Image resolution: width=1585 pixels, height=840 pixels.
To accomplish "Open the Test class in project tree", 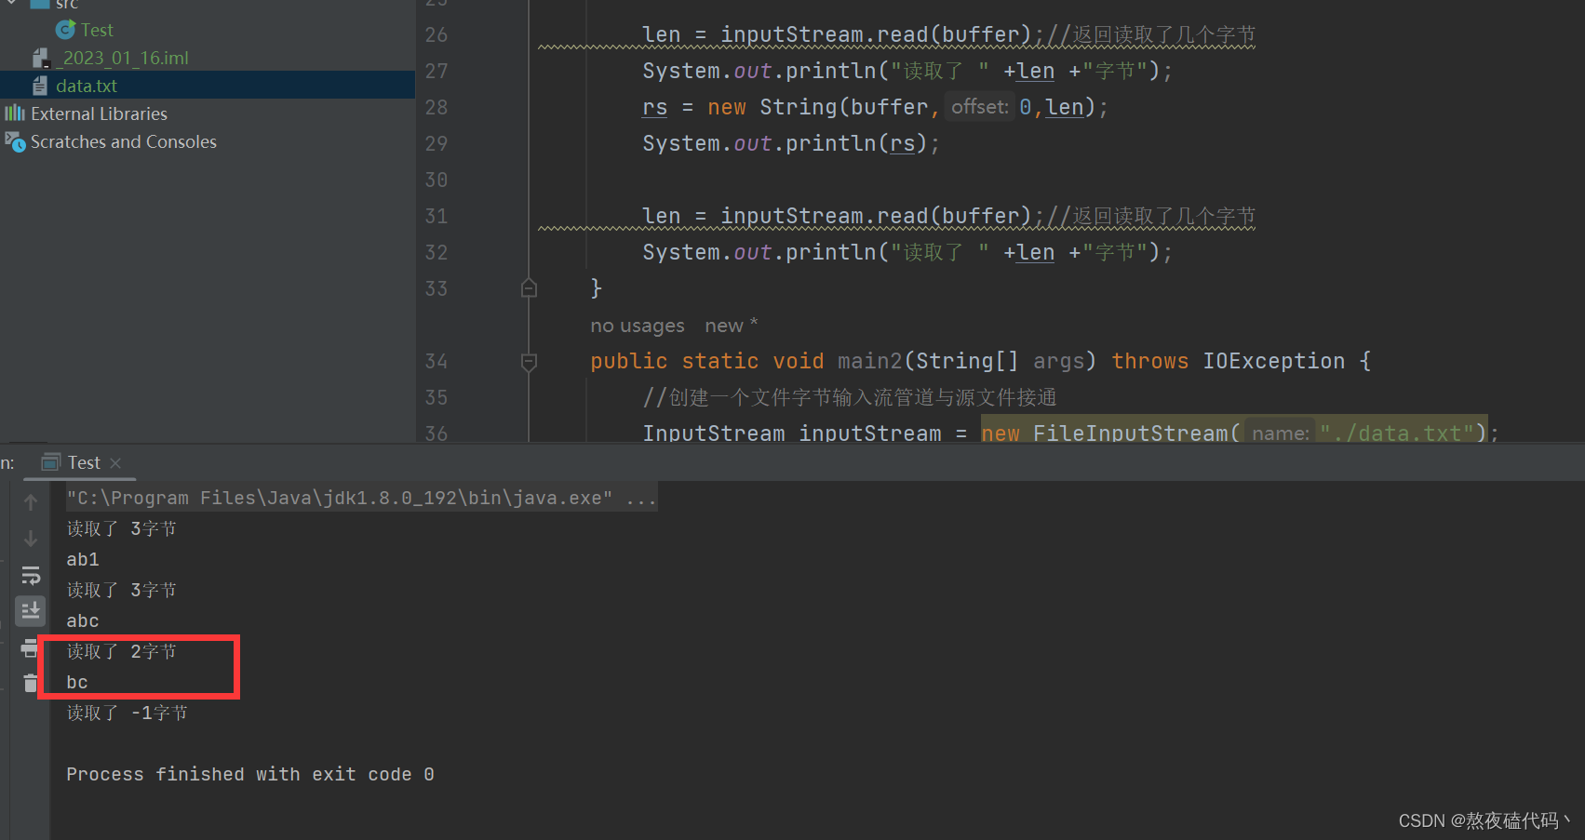I will click(97, 30).
